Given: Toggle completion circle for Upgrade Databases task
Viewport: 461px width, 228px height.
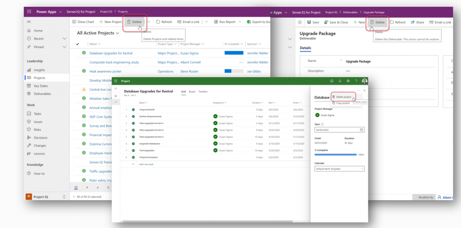Looking at the screenshot, I should pyautogui.click(x=133, y=144).
